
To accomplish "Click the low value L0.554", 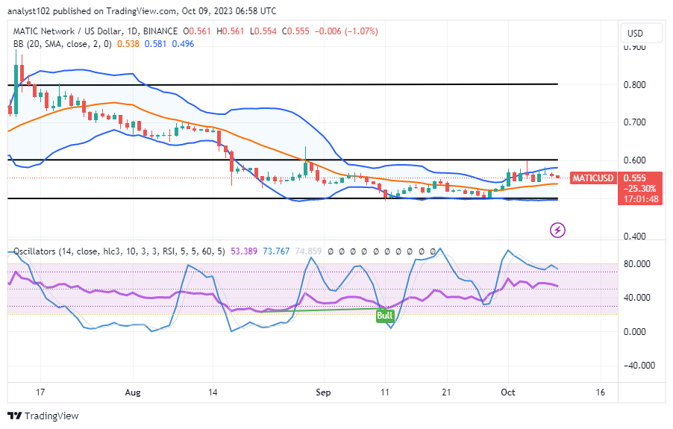I will (263, 31).
